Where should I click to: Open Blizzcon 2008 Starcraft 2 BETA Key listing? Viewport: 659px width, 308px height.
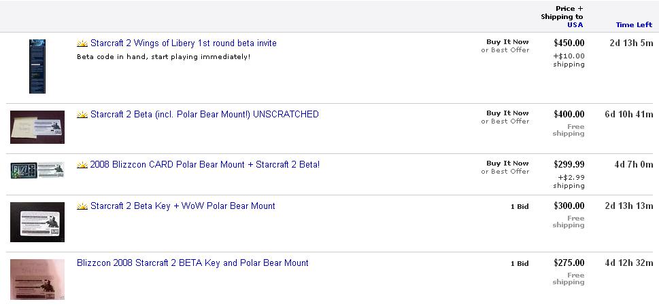pos(192,263)
